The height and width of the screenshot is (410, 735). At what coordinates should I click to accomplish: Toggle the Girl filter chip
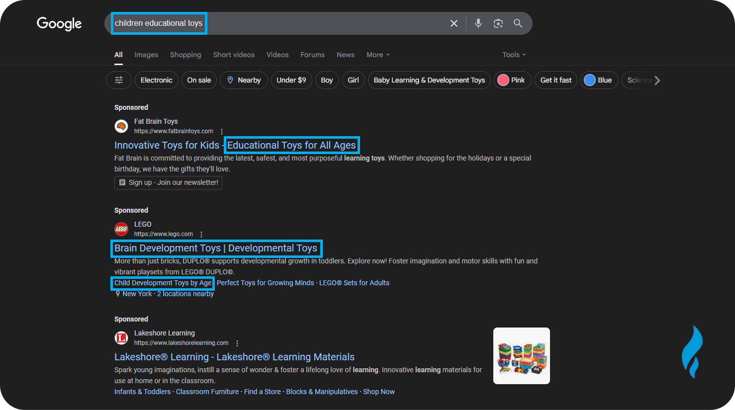[354, 80]
